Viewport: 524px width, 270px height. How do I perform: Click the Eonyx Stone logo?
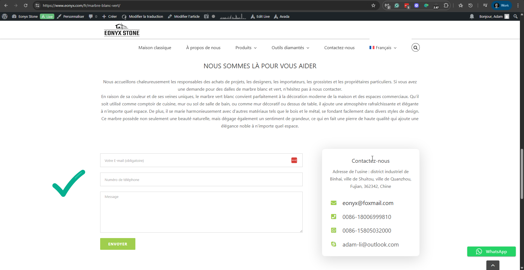coord(122,30)
